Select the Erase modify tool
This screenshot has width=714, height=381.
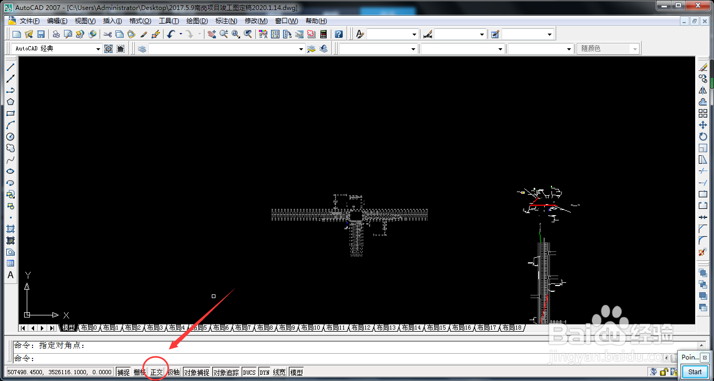pos(703,67)
